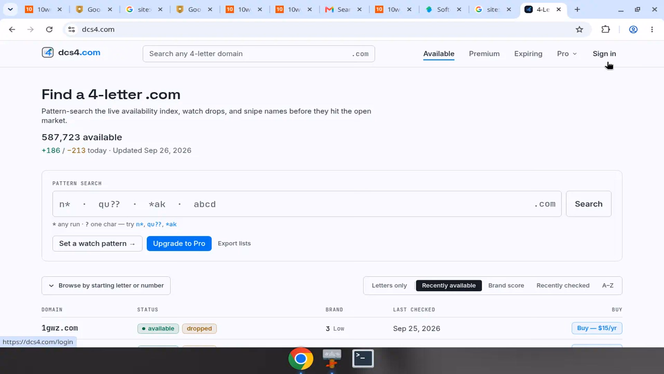664x374 pixels.
Task: Open the site info icon in the address bar
Action: pyautogui.click(x=72, y=29)
